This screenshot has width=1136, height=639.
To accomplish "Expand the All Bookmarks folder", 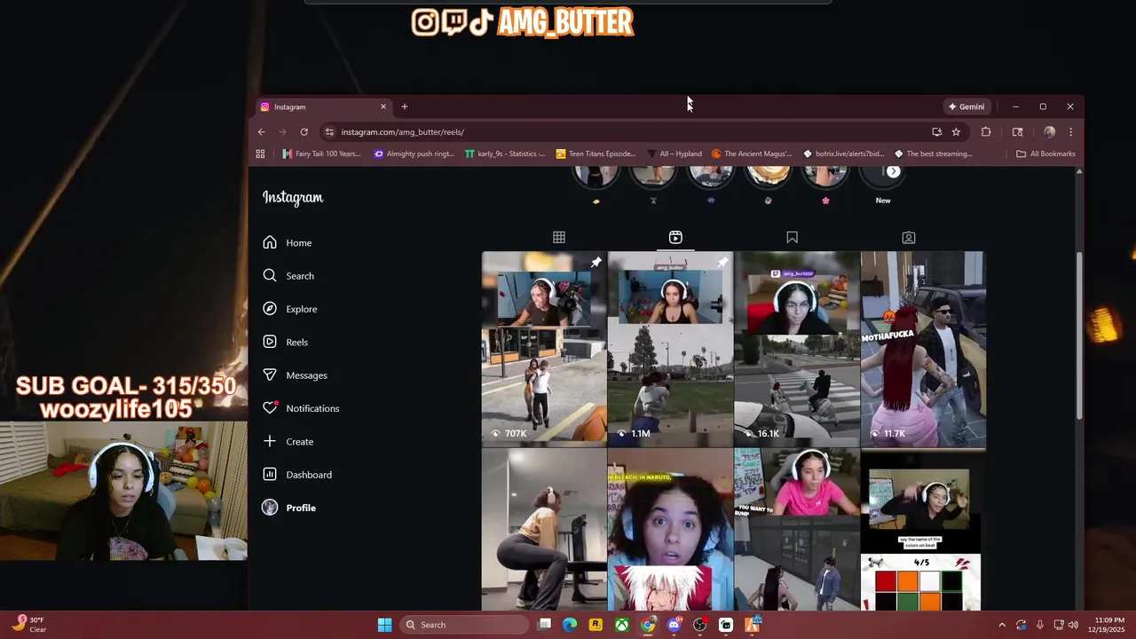I will [1045, 154].
